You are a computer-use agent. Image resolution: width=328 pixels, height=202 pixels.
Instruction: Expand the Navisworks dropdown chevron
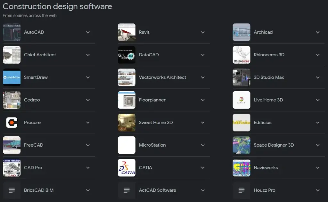317,168
